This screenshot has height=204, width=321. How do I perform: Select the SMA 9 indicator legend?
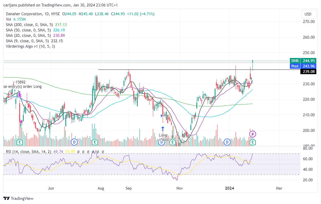coord(34,41)
